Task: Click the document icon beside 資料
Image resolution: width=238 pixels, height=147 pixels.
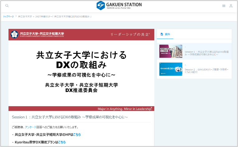Action: 162,34
